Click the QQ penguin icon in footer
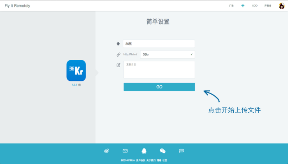This screenshot has width=288, height=164. point(144,151)
